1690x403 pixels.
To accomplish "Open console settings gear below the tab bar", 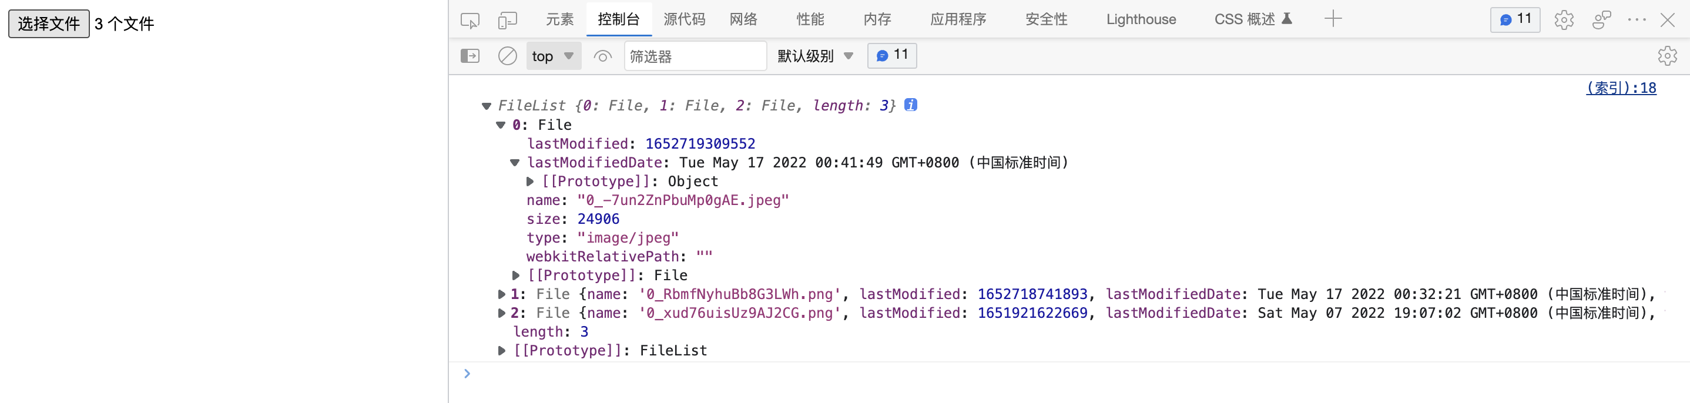I will 1667,56.
